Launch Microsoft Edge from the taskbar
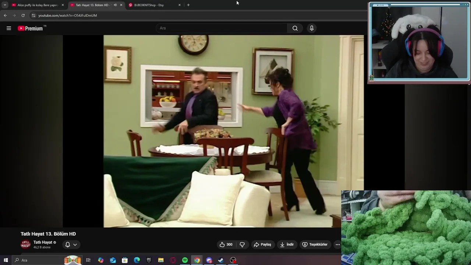The image size is (471, 265). click(137, 260)
